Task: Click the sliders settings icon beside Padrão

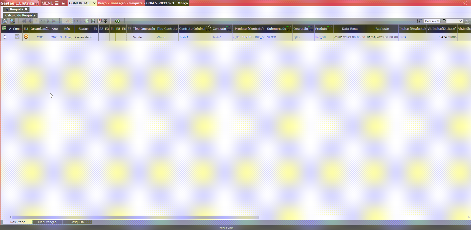Action: (x=419, y=21)
